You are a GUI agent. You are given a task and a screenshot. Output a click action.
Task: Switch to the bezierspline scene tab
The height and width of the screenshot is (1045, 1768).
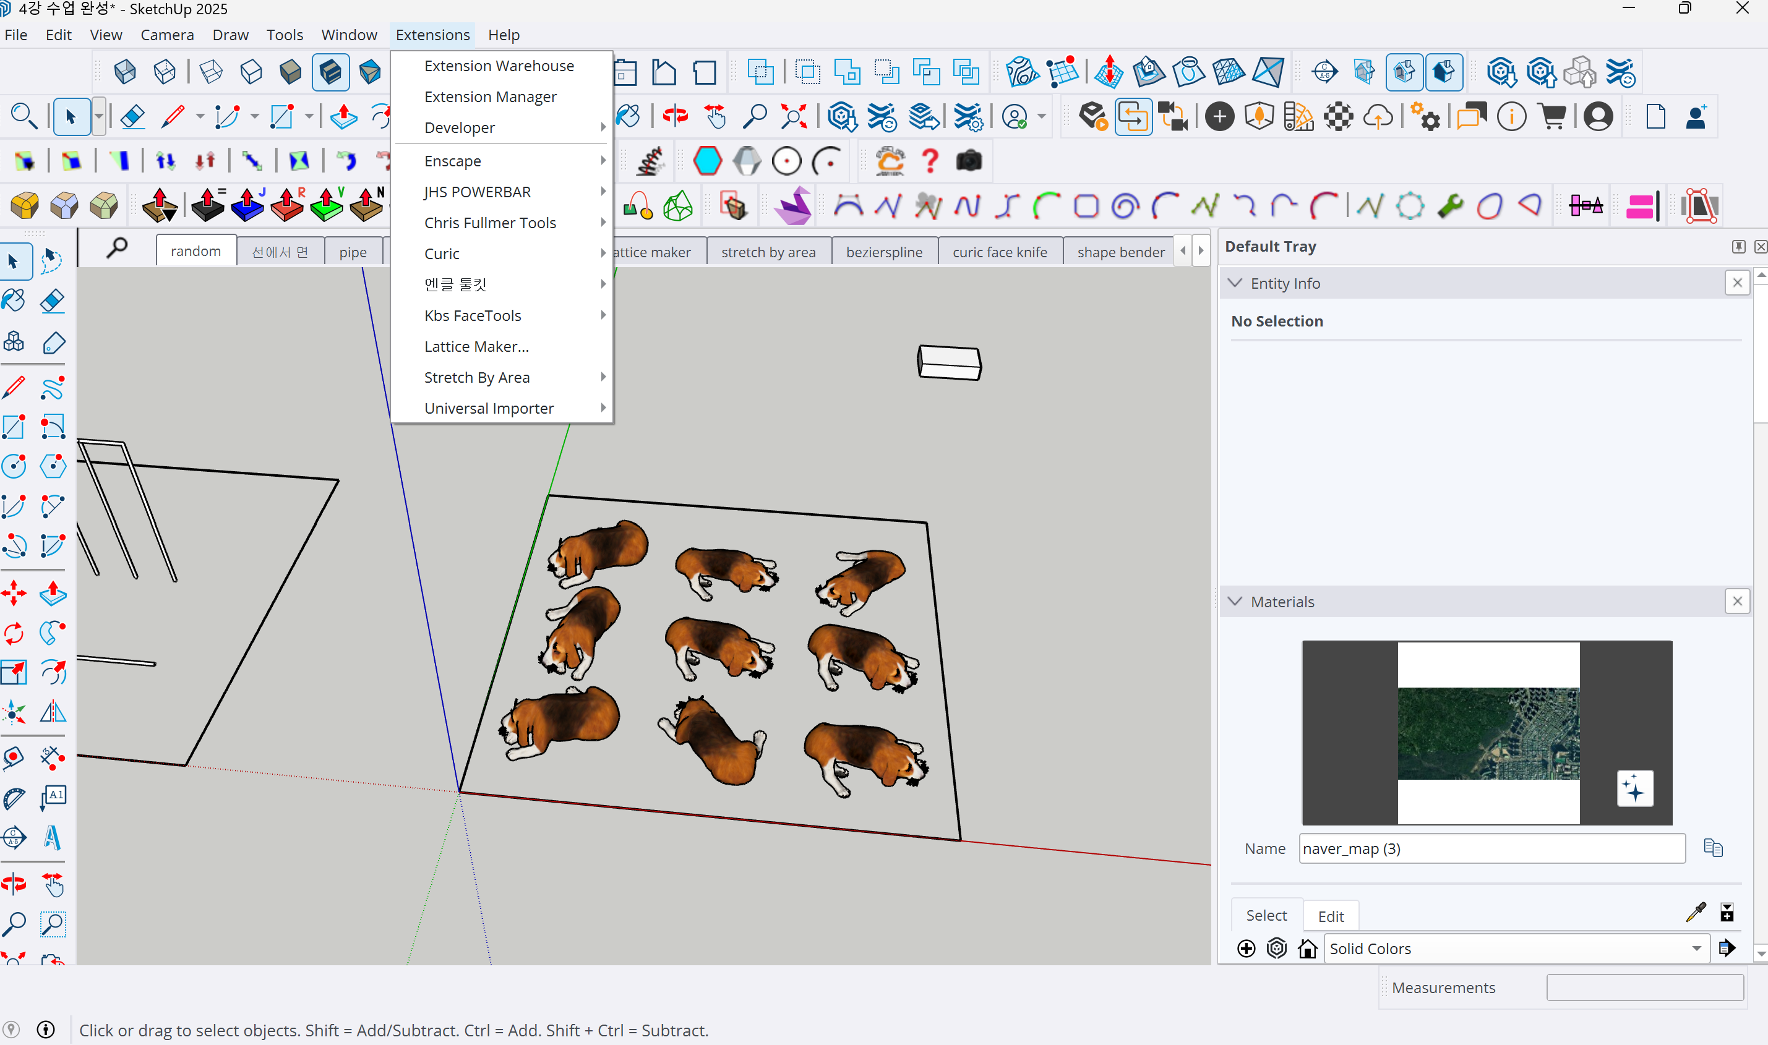tap(884, 252)
